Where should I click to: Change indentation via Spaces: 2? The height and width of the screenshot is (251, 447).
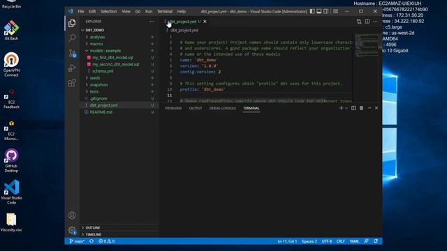309,241
